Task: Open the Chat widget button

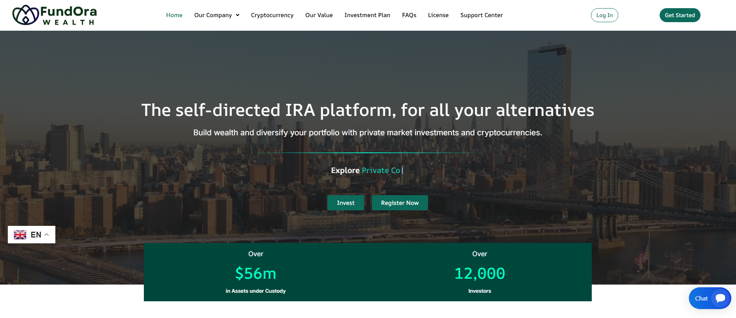Action: coord(710,298)
